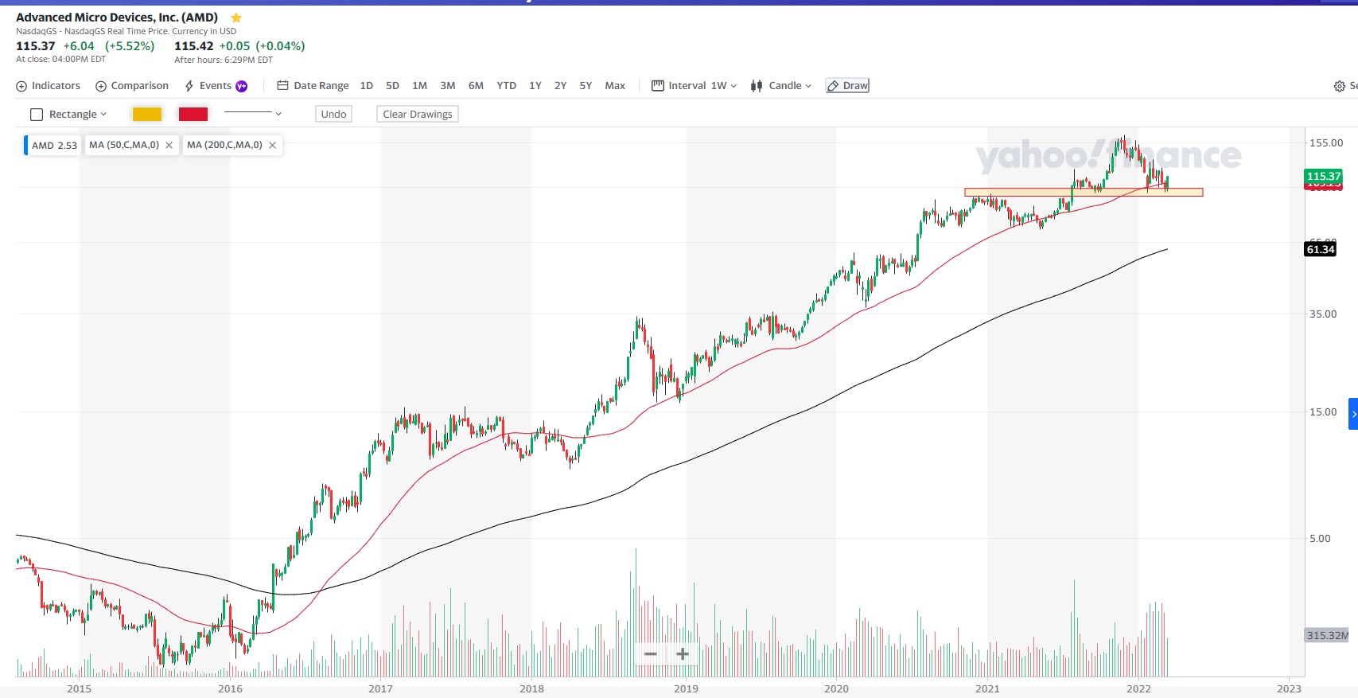Image resolution: width=1358 pixels, height=698 pixels.
Task: Toggle the Draw mode button
Action: click(847, 86)
